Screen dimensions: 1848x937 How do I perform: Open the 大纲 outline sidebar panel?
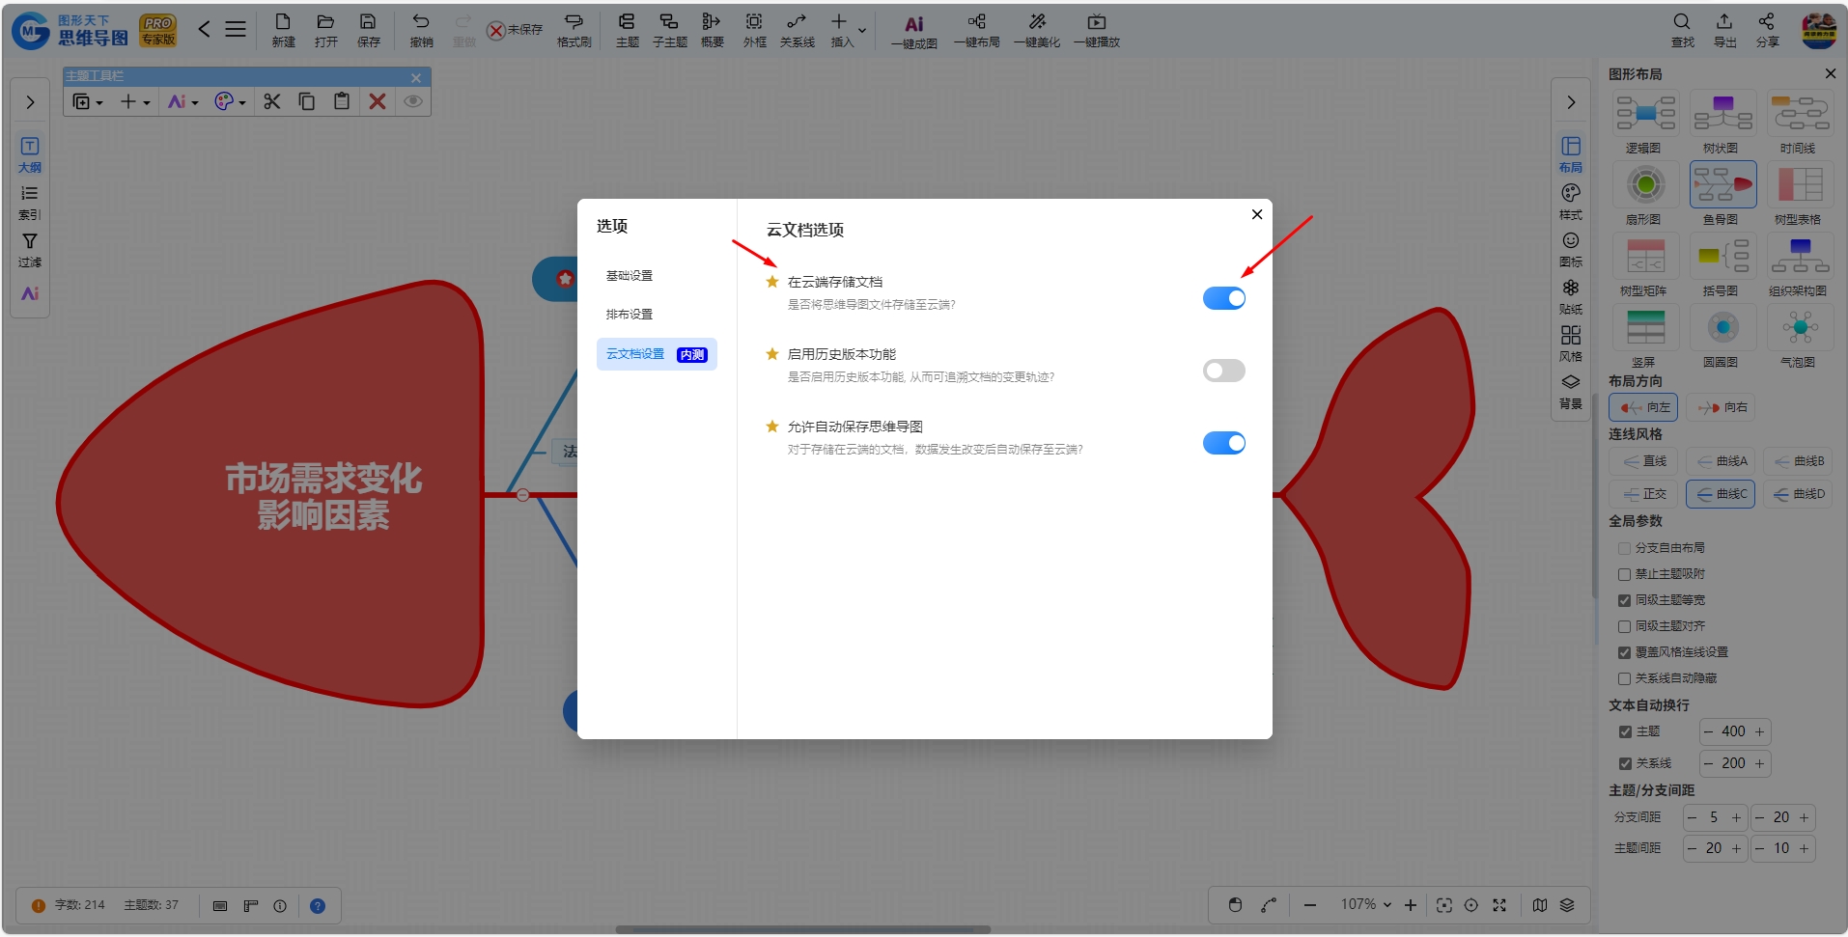pyautogui.click(x=30, y=154)
